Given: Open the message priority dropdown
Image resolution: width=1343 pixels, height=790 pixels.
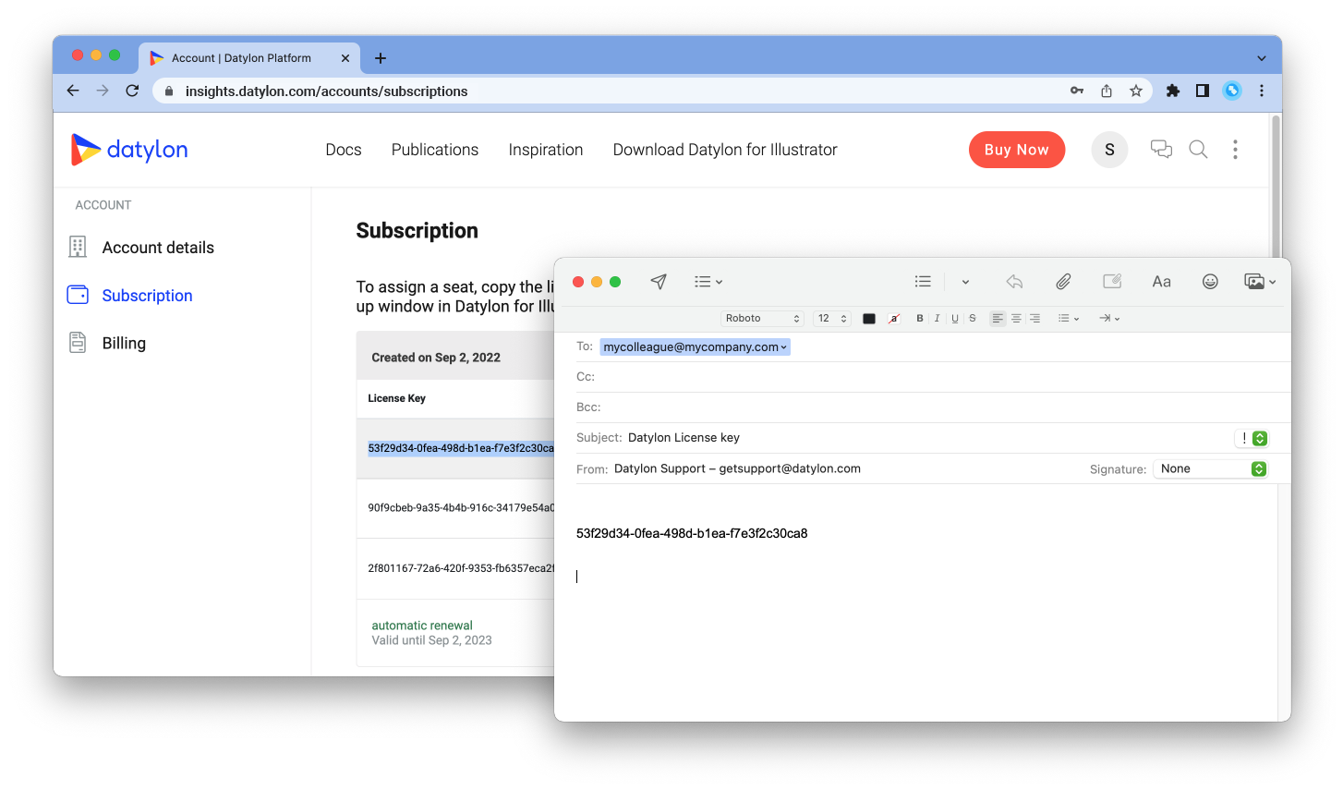Looking at the screenshot, I should (x=1252, y=438).
